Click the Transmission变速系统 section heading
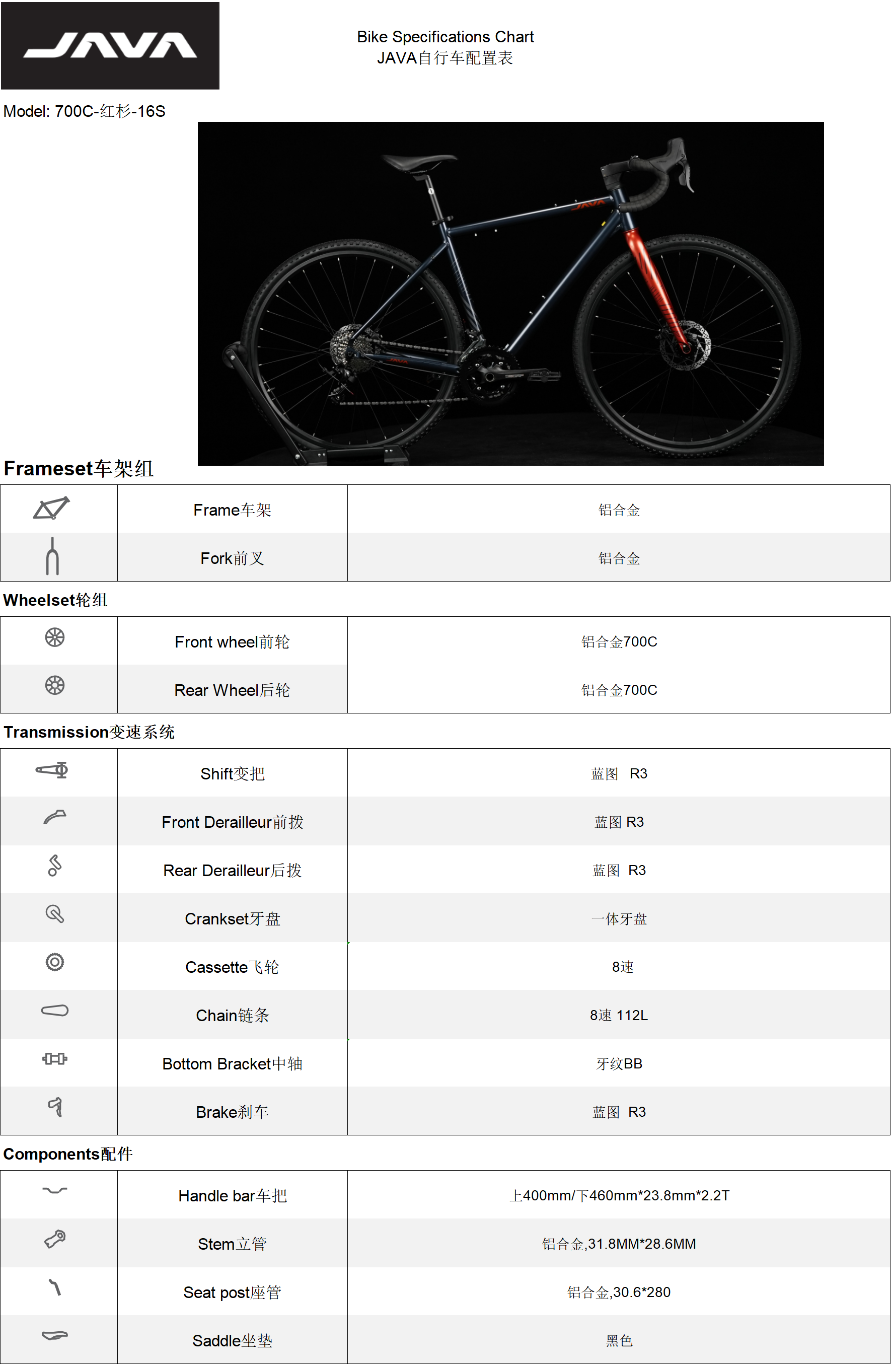891x1364 pixels. [x=89, y=732]
